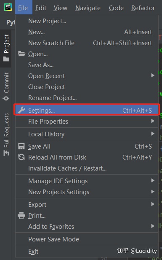Click the folder icon next to Open
This screenshot has width=162, height=260.
[x=21, y=54]
